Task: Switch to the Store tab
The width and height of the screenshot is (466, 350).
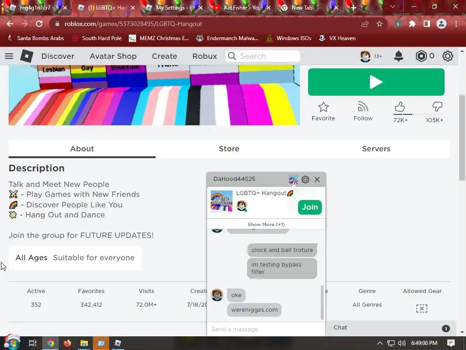Action: coord(229,149)
